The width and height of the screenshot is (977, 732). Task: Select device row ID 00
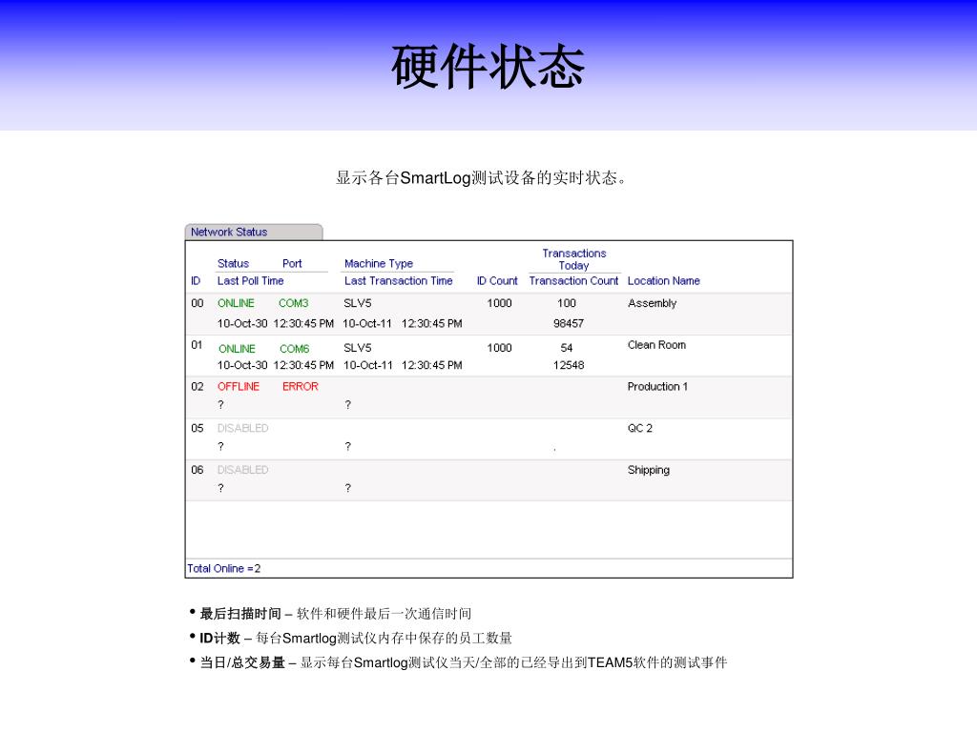tap(488, 314)
